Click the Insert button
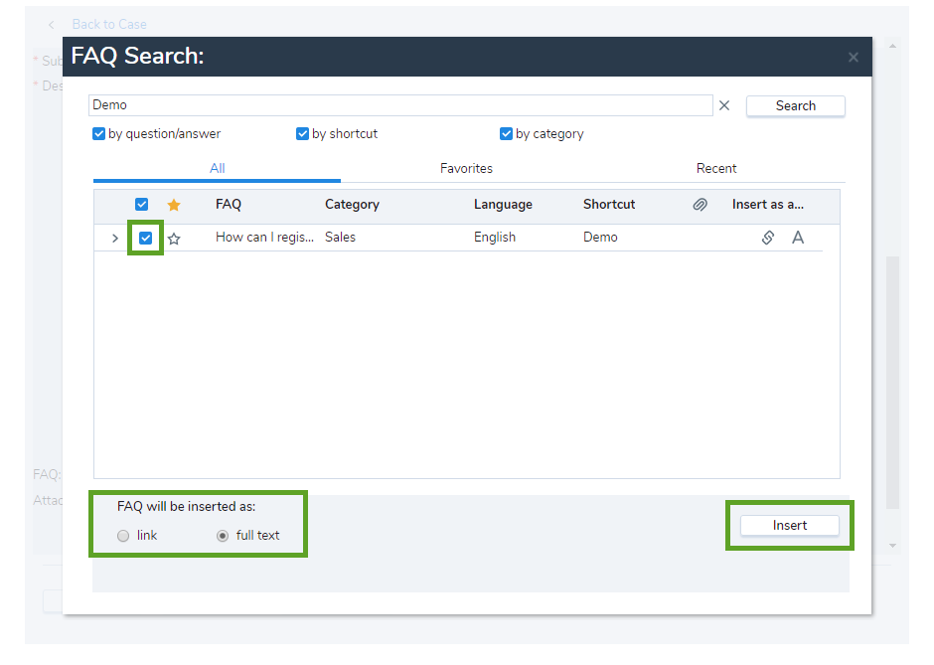934x665 pixels. click(x=790, y=526)
